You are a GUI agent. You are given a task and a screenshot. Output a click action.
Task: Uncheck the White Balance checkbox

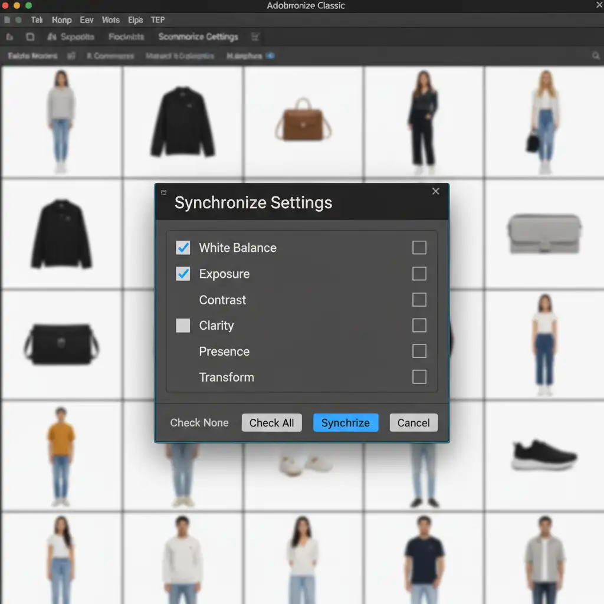(x=183, y=248)
